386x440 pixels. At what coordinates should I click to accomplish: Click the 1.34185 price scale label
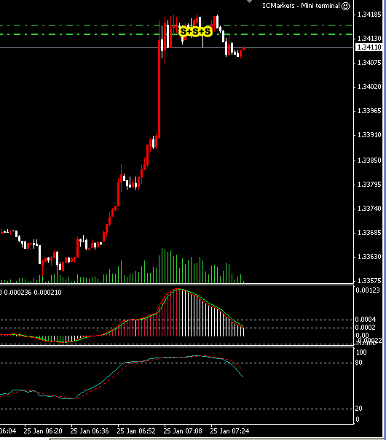pyautogui.click(x=369, y=15)
